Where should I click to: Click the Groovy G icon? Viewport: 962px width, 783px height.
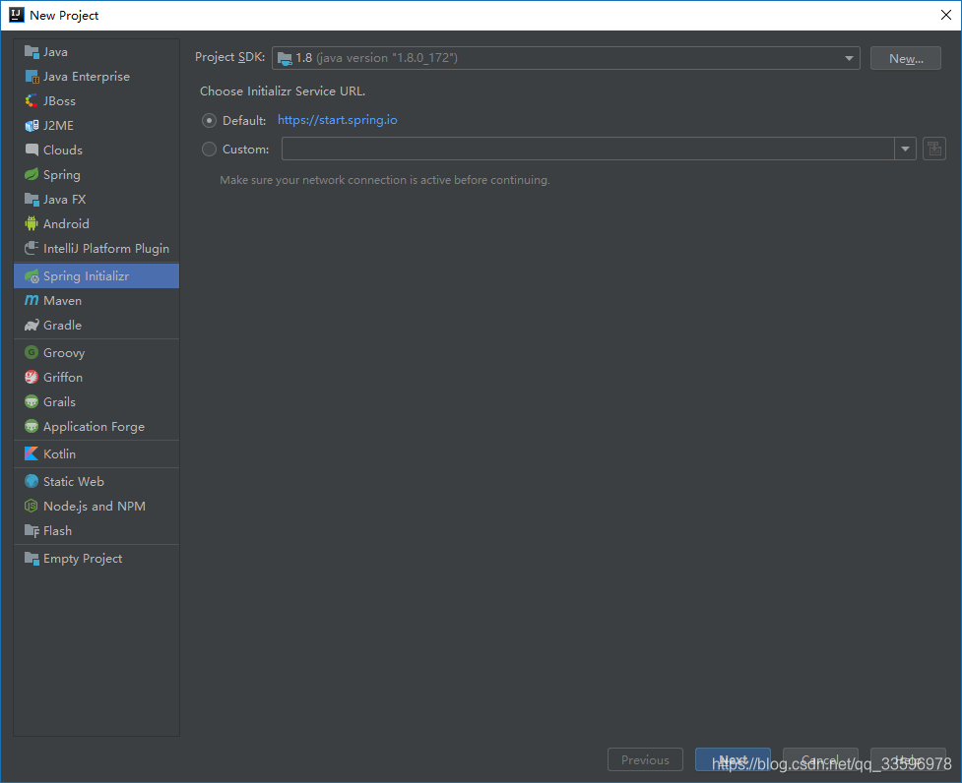(x=32, y=352)
